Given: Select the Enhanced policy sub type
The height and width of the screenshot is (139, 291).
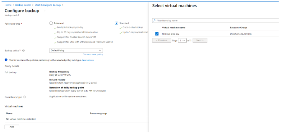Looking at the screenshot, I should point(51,23).
